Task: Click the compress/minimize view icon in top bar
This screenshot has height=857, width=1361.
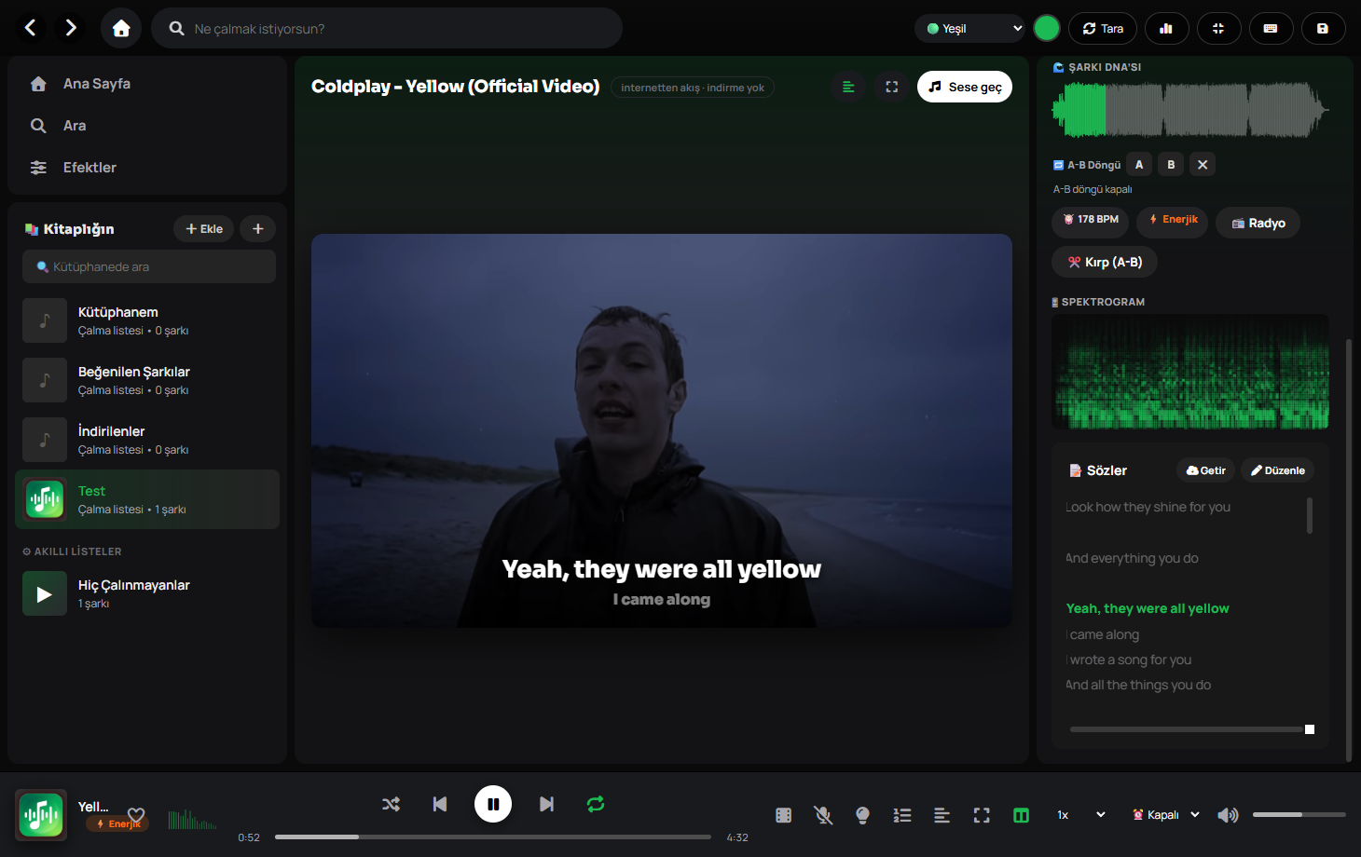Action: coord(1218,29)
